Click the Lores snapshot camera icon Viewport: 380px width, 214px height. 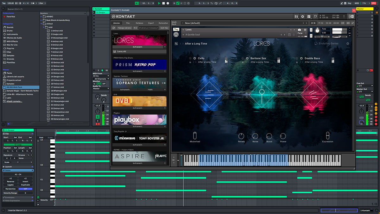[x=300, y=30]
